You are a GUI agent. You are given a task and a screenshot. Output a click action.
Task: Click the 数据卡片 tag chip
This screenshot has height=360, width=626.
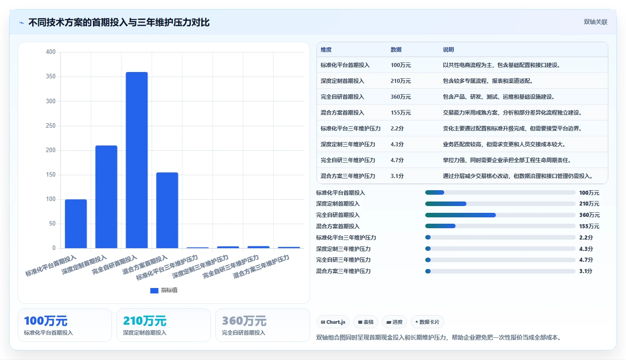click(427, 322)
